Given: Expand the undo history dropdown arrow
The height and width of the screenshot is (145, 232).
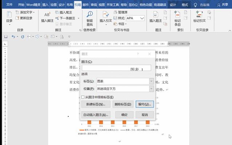Looking at the screenshot, I should point(17,37).
